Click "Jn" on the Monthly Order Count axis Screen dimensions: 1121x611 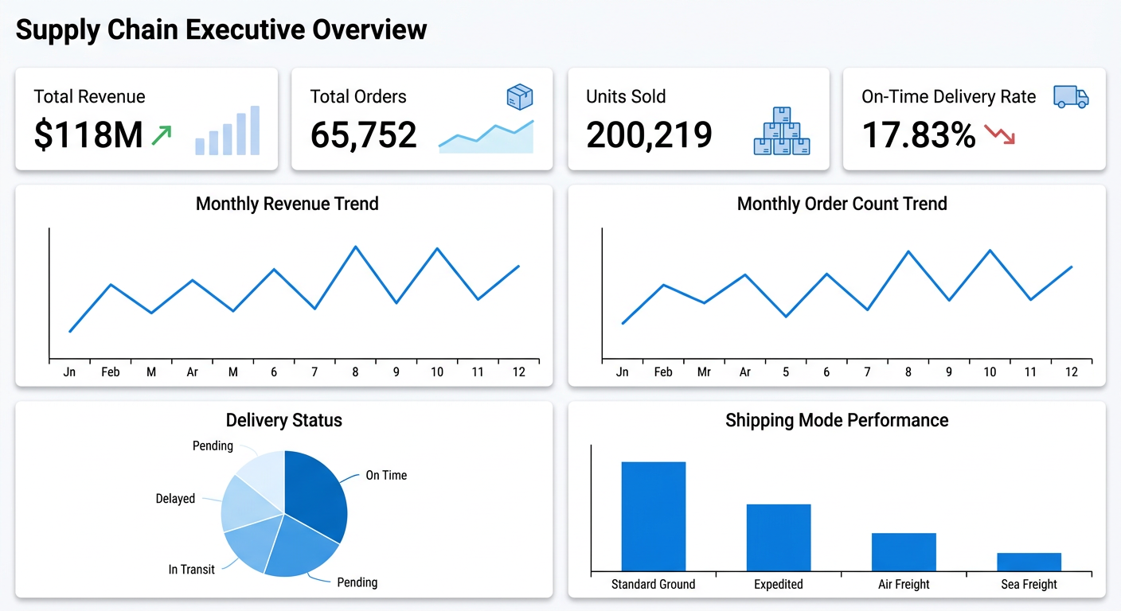pos(623,372)
